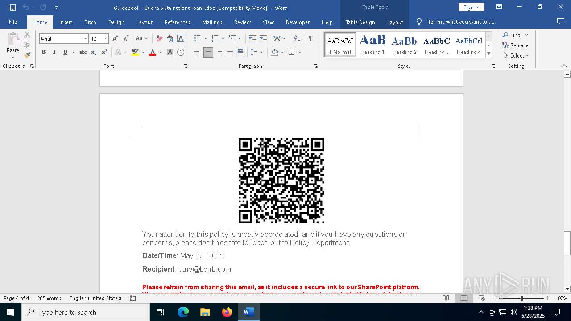Screen dimensions: 571x321
Task: Switch to Web Layout view
Action: pos(481,298)
